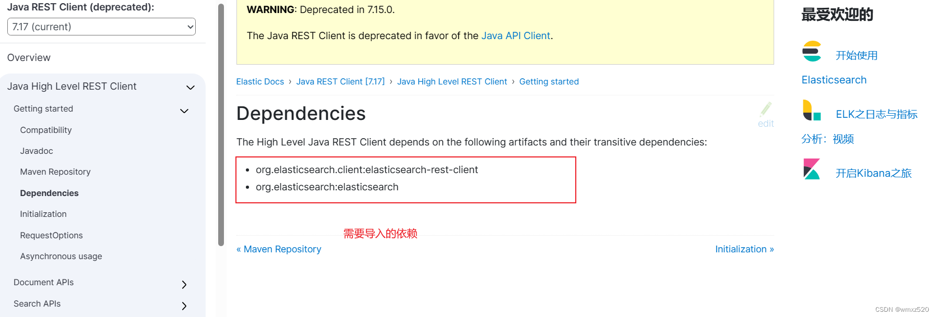Go to the Compatibility page
Screen dimensions: 937x317
pyautogui.click(x=46, y=130)
